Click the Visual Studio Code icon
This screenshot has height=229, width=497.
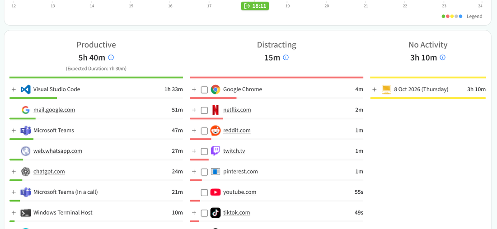[x=26, y=89]
